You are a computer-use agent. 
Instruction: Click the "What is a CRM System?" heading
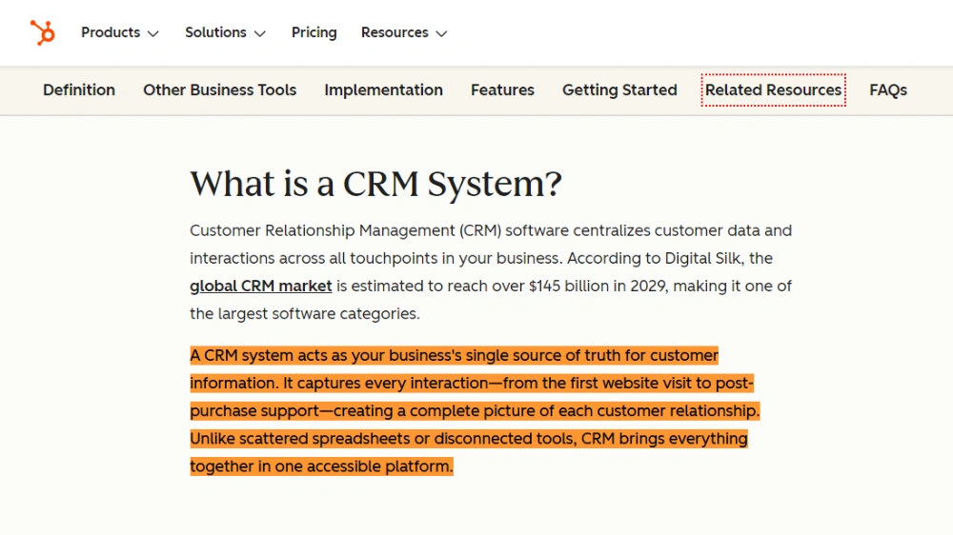(x=375, y=184)
